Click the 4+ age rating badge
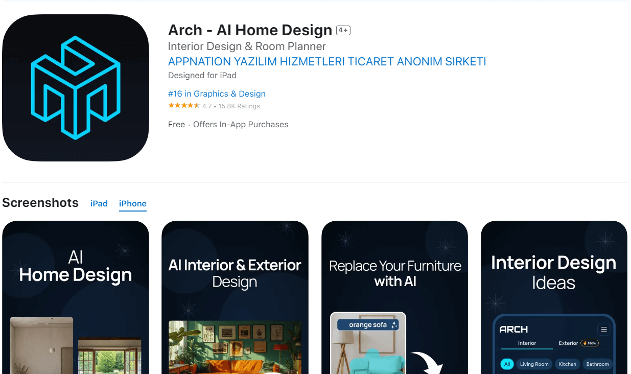The width and height of the screenshot is (631, 374). pyautogui.click(x=343, y=31)
